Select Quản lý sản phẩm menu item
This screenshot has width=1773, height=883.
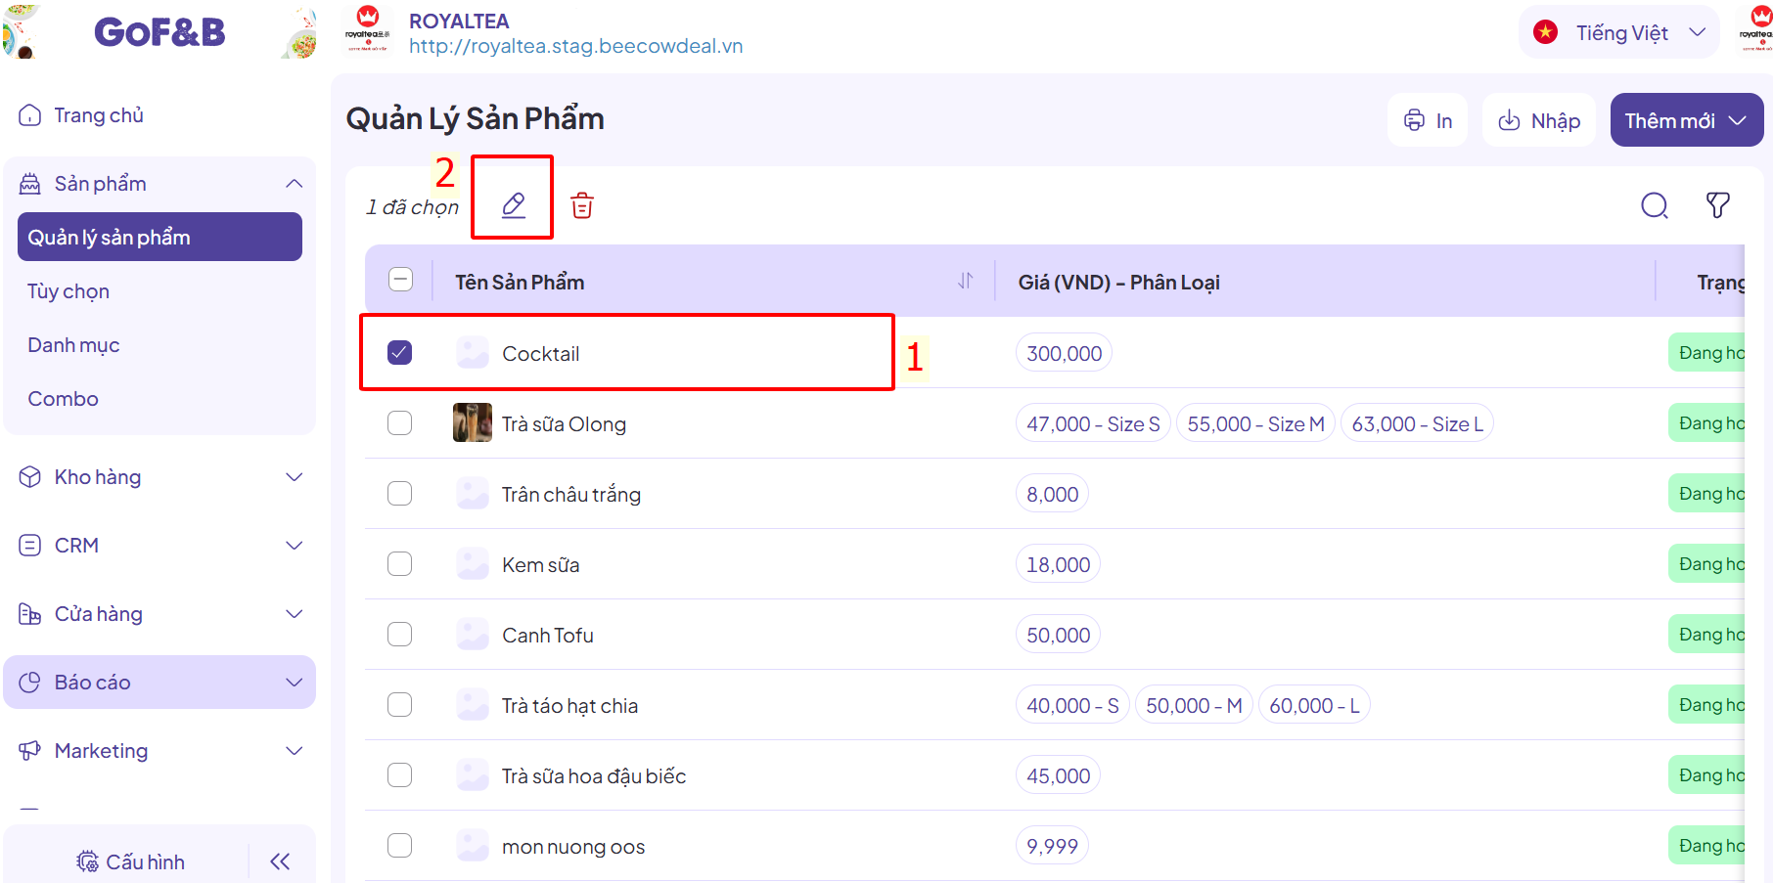coord(159,237)
